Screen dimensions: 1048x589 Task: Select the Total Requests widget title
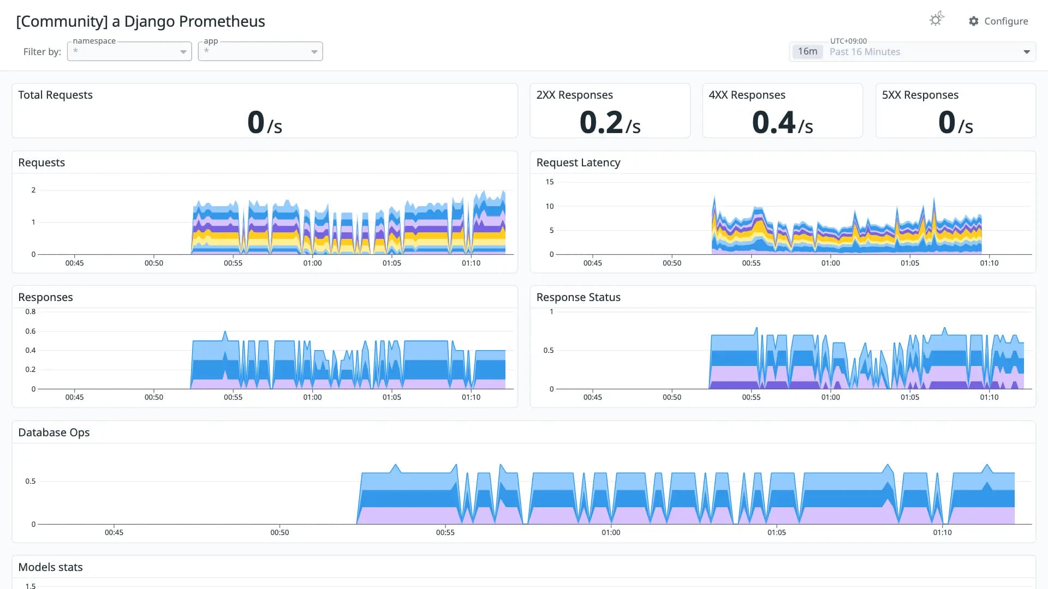tap(55, 95)
